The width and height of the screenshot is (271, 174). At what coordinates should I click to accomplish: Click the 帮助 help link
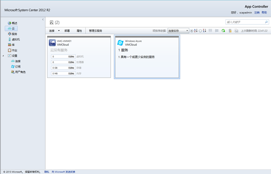coord(264,12)
